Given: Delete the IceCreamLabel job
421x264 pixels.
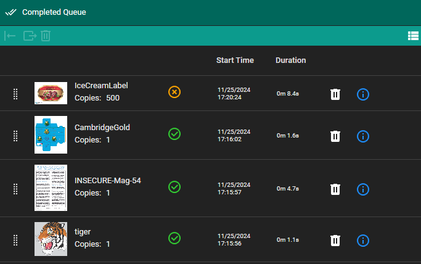Looking at the screenshot, I should point(335,94).
